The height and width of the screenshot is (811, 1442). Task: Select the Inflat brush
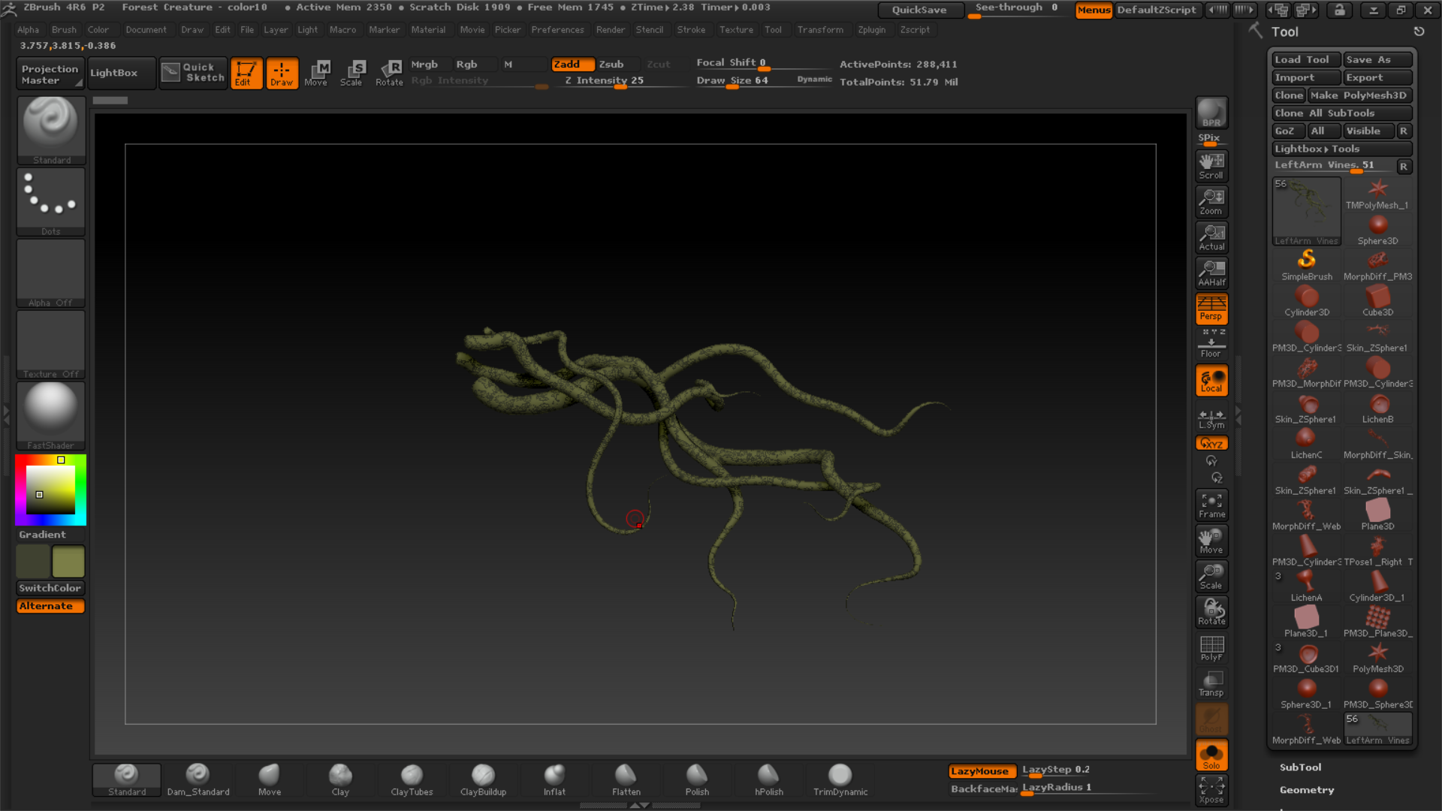coord(554,779)
